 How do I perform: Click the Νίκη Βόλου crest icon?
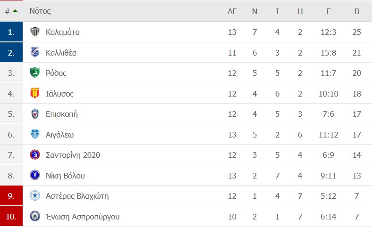[x=35, y=175]
